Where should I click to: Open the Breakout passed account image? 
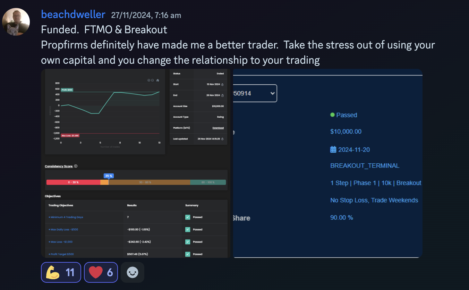click(x=327, y=163)
